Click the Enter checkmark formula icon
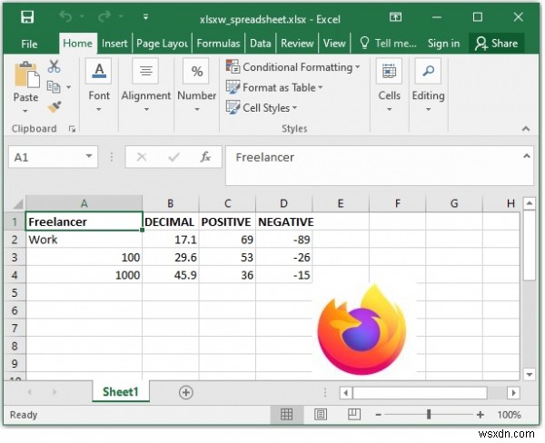This screenshot has height=443, width=545. [173, 157]
